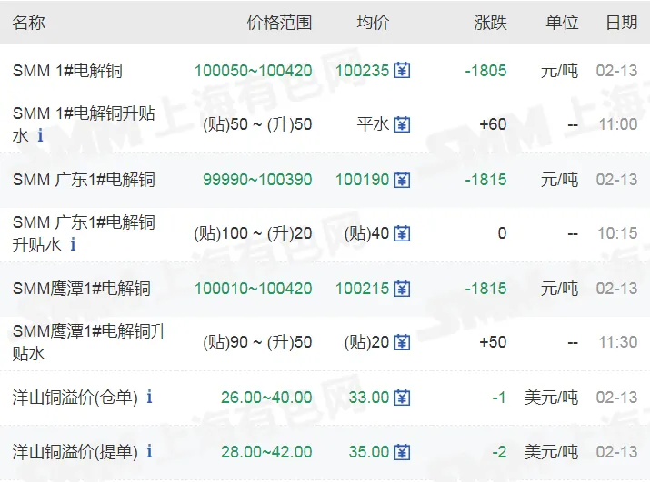The height and width of the screenshot is (482, 650).
Task: Open SMM 广东1#电解铜升贴水 product name
Action: coord(84,233)
